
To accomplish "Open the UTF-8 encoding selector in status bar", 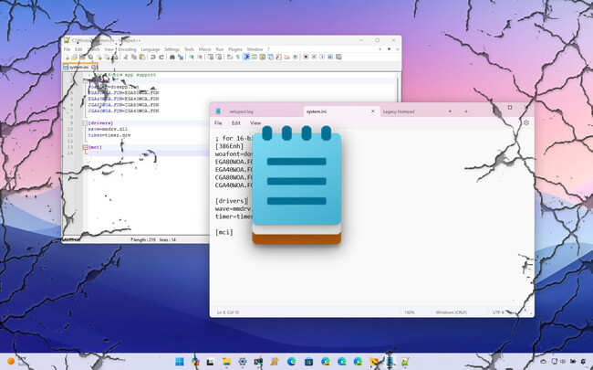I will pyautogui.click(x=498, y=312).
